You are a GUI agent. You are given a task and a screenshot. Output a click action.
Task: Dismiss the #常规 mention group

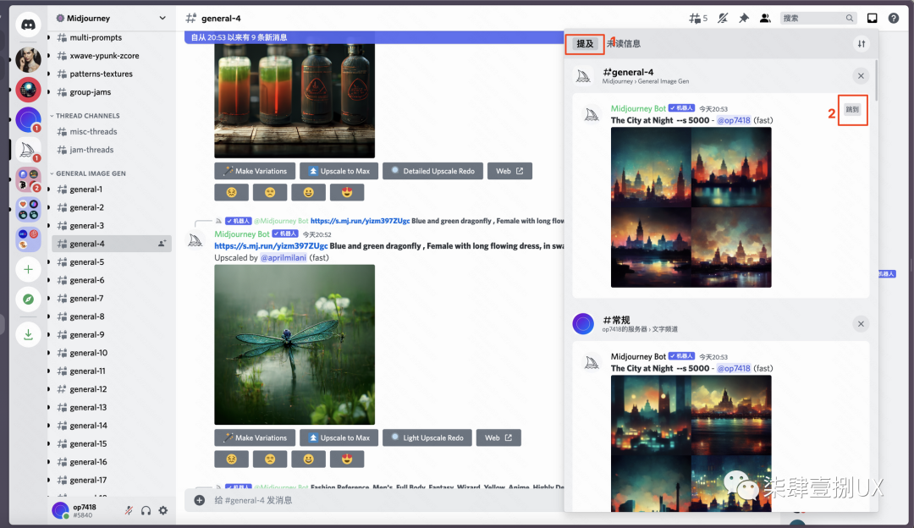tap(861, 323)
